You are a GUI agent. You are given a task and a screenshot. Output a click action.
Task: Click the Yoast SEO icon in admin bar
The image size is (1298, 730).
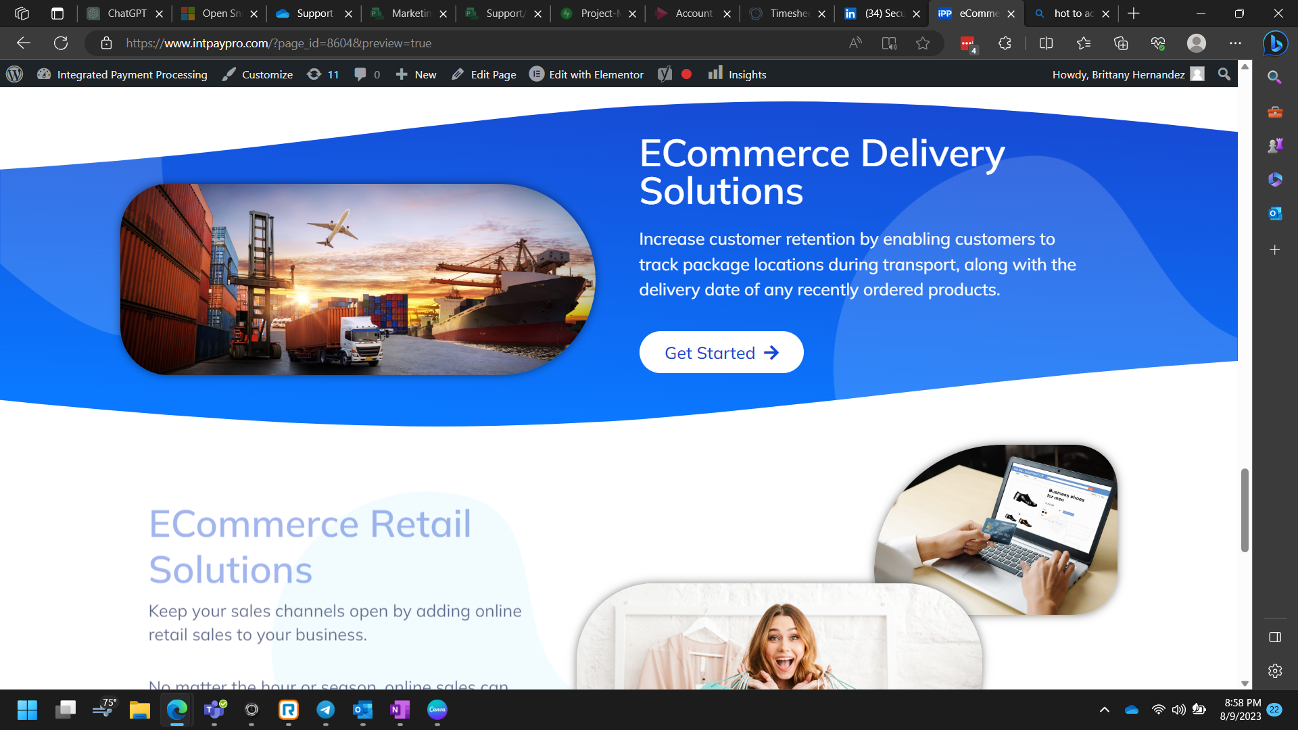tap(665, 74)
